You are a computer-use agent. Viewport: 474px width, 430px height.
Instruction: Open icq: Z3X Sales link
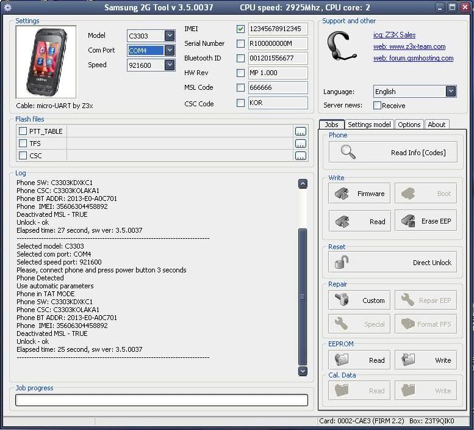[394, 35]
